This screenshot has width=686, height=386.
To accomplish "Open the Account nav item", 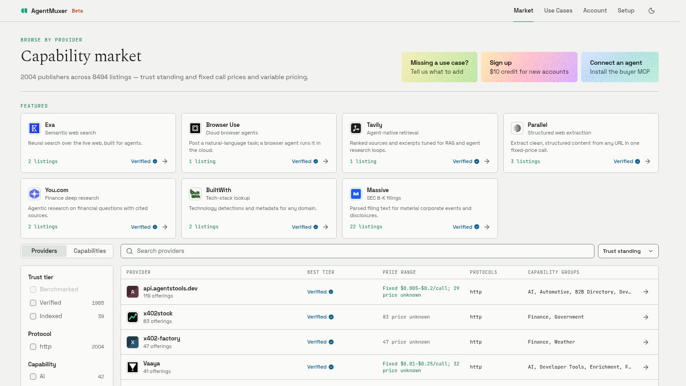I will (x=595, y=11).
